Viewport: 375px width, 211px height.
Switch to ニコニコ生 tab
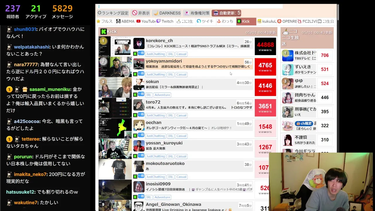tap(185, 21)
